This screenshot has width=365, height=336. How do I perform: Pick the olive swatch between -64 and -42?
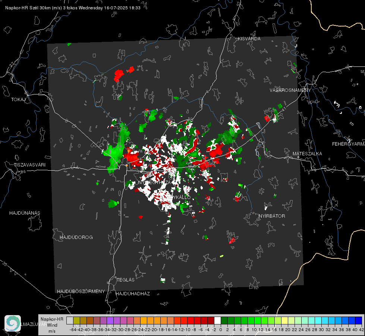pos(76,320)
